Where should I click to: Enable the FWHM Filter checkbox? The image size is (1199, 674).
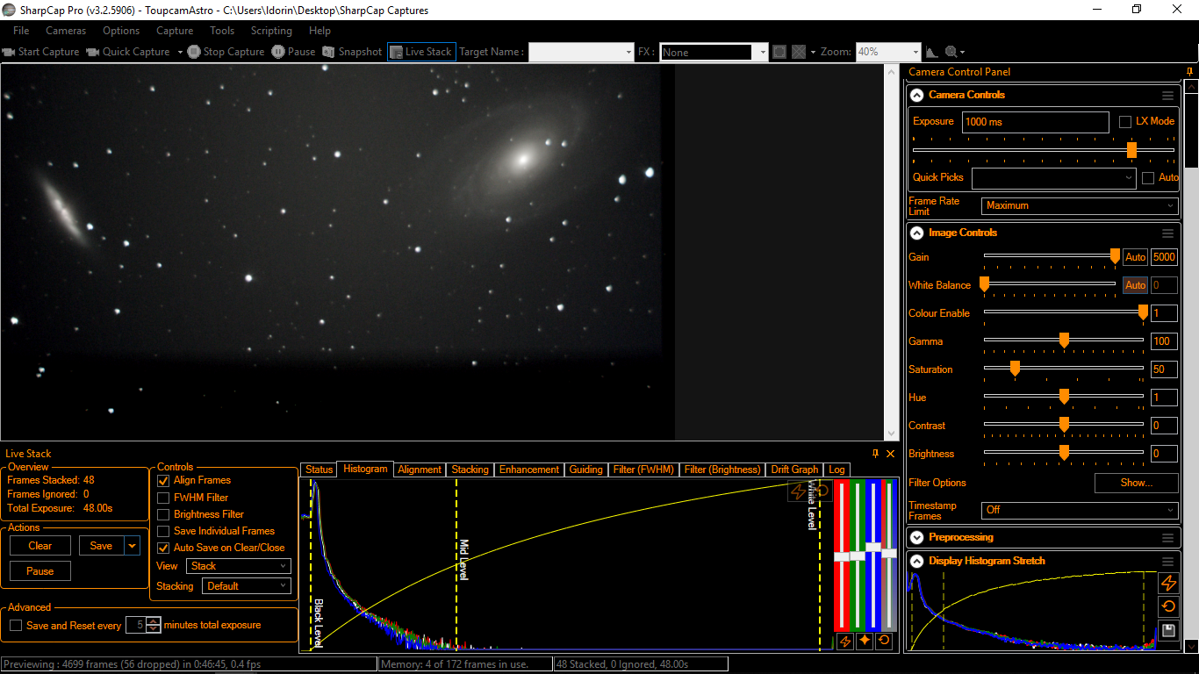(163, 498)
